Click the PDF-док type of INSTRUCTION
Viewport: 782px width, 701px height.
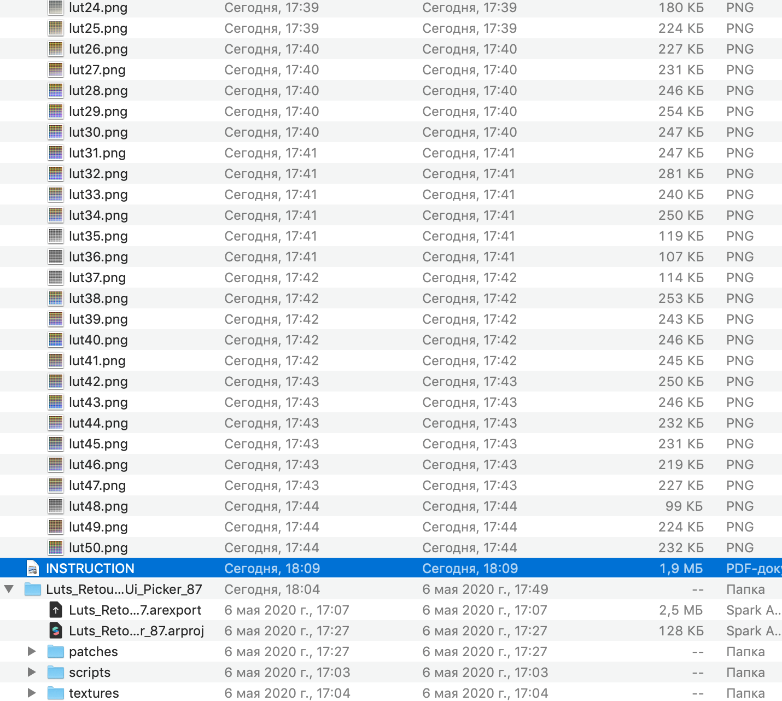tap(754, 569)
